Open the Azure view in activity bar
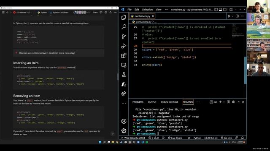This screenshot has height=151, width=270. pos(124,84)
